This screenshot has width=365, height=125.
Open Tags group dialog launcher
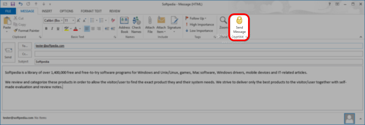(215, 37)
